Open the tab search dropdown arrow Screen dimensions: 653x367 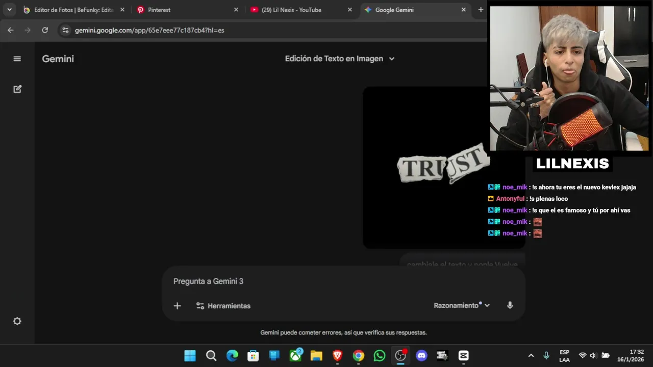click(9, 10)
